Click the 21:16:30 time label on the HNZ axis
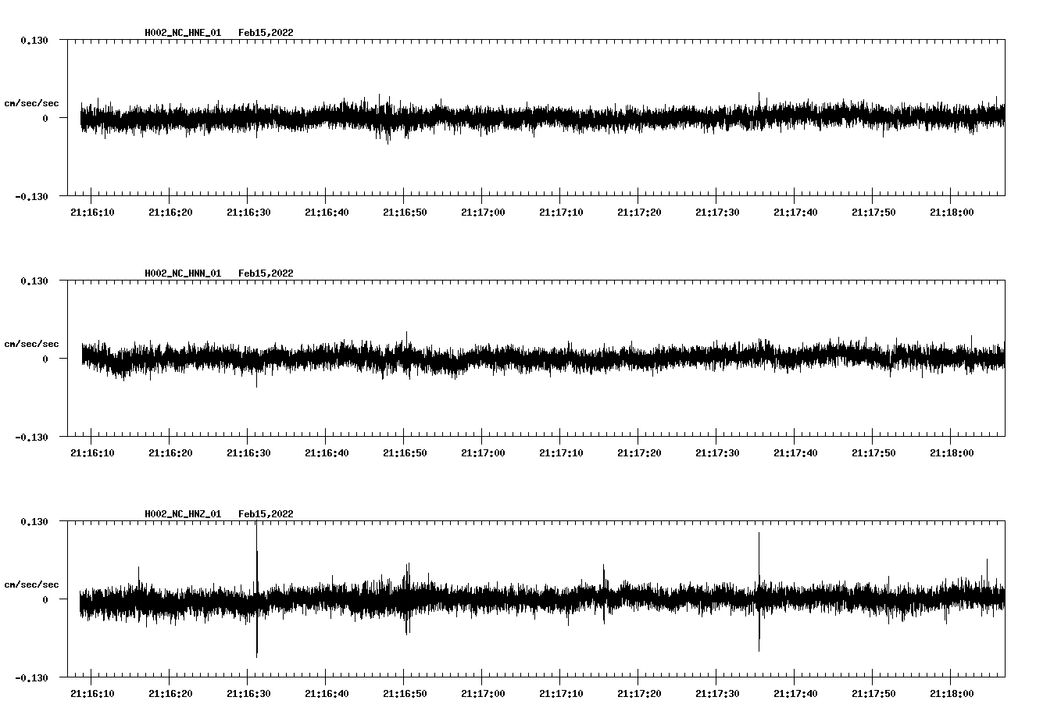Viewport: 1061px width, 722px height. click(x=248, y=693)
